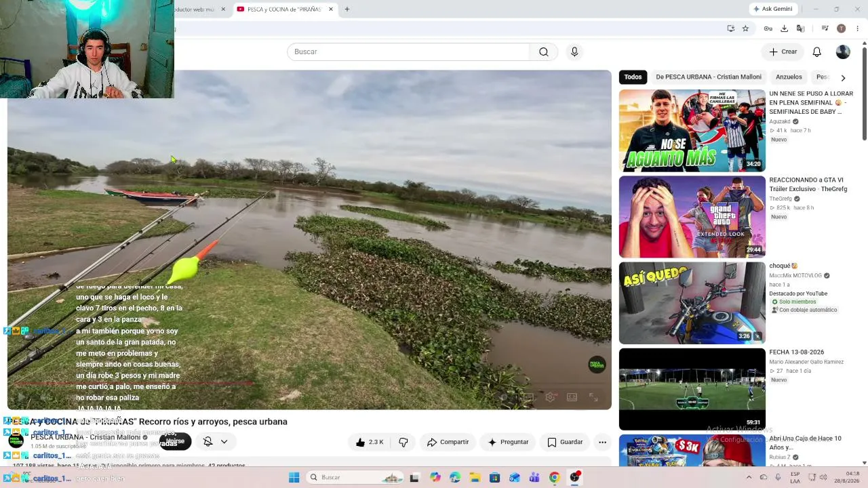Click the YouTube search magnifier button

(543, 52)
